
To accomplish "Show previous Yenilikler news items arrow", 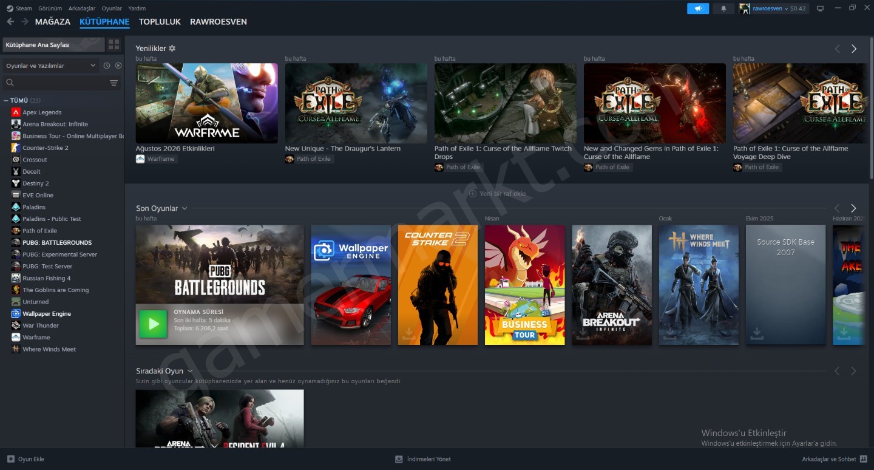I will click(x=837, y=49).
